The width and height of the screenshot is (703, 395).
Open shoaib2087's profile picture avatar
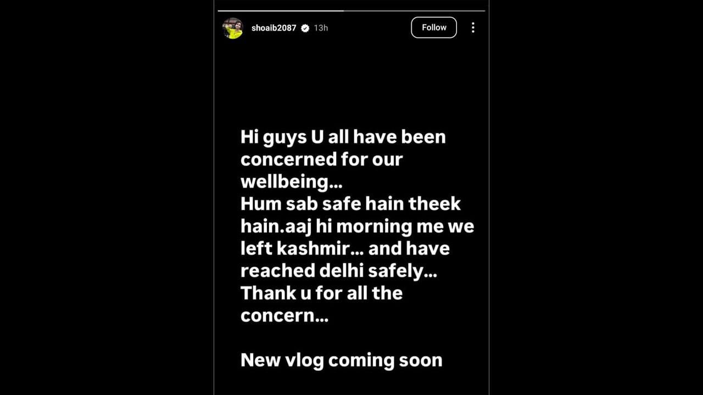coord(233,27)
